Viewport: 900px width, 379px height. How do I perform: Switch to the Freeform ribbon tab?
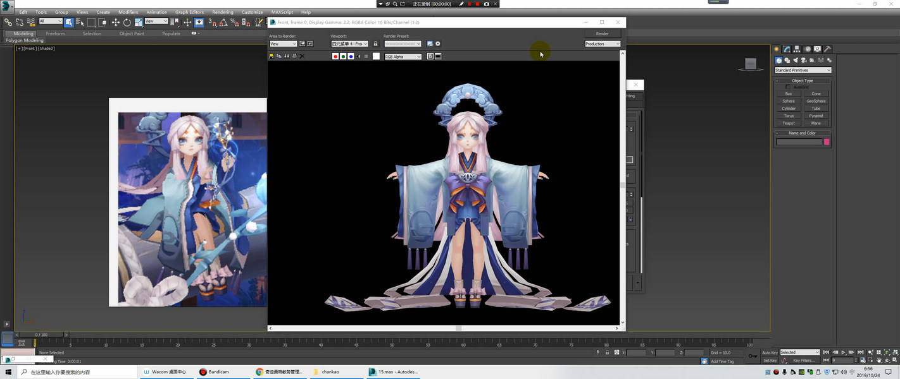pyautogui.click(x=55, y=33)
